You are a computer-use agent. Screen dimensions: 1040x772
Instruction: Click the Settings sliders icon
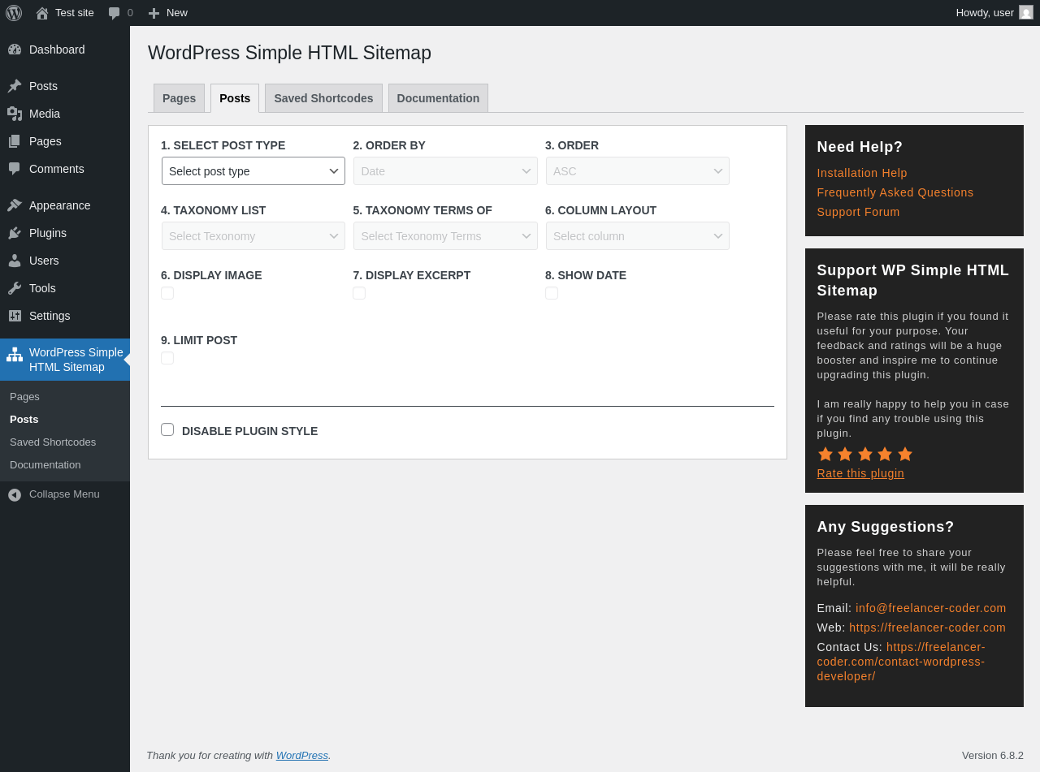(15, 316)
